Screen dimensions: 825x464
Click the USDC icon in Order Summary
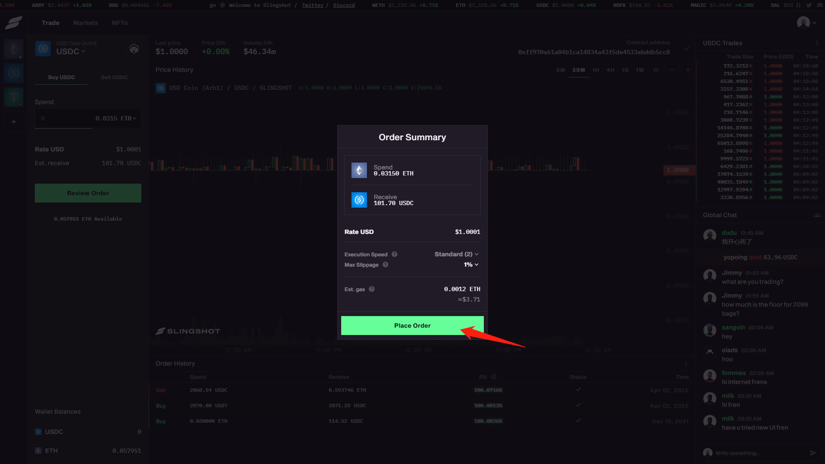pos(359,200)
